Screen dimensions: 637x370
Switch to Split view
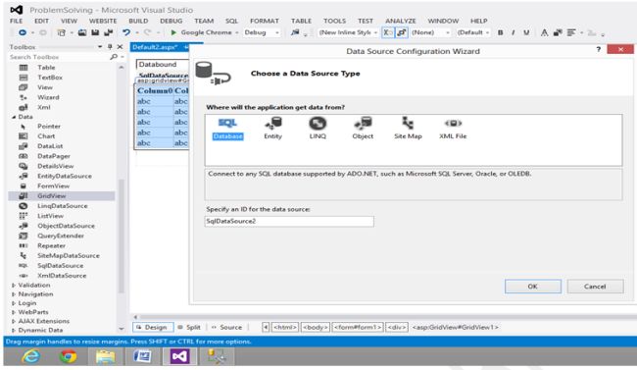[190, 327]
